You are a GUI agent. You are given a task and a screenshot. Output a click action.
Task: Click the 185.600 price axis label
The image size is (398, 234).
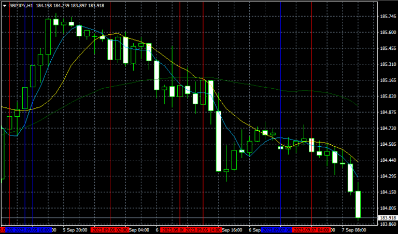(x=388, y=32)
